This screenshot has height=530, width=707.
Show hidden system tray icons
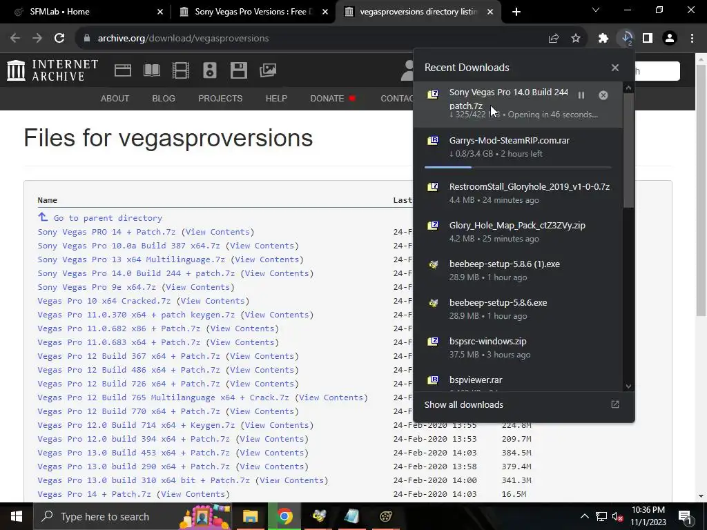(x=584, y=516)
